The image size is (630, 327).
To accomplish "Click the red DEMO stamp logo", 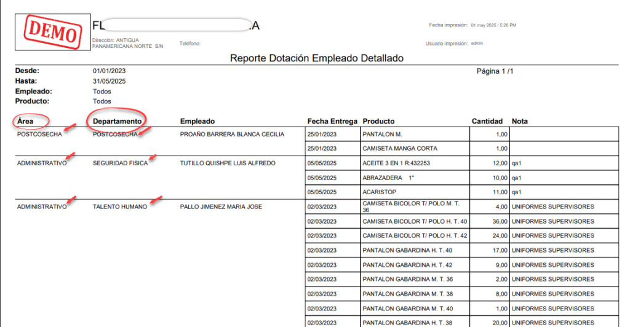I will coord(53,32).
